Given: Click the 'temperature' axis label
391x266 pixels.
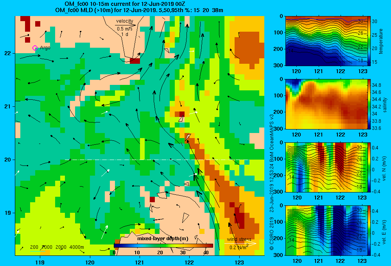Looking at the screenshot, I should [381, 41].
